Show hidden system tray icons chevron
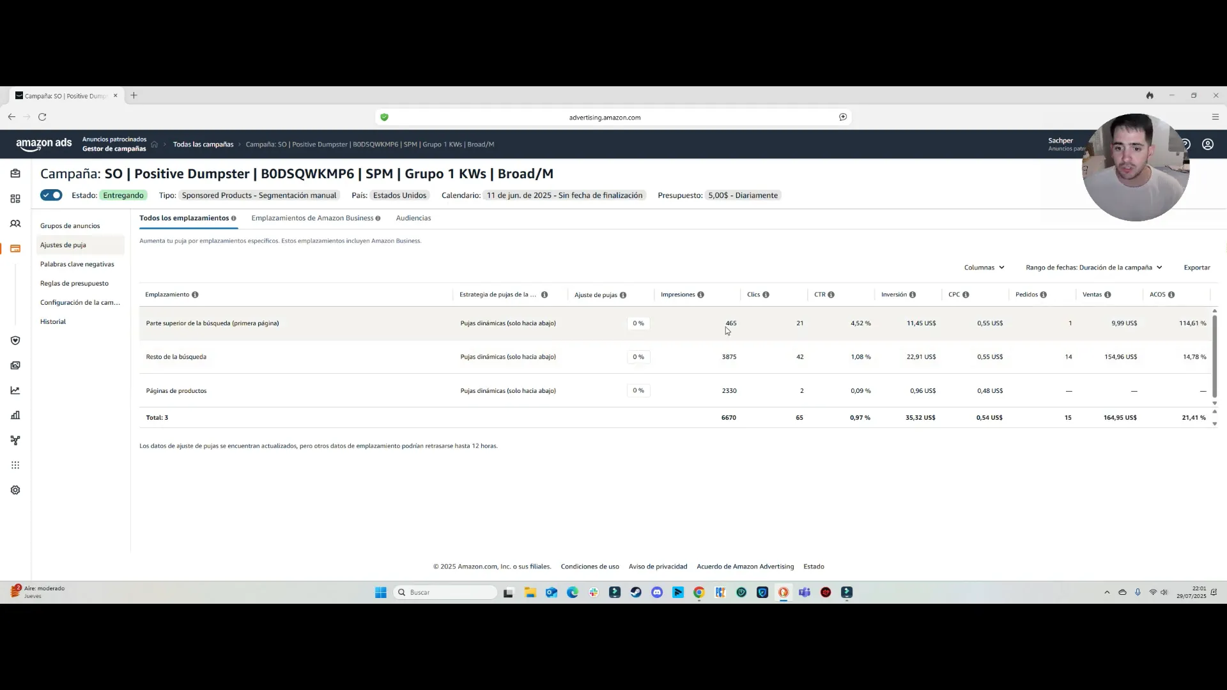This screenshot has height=690, width=1227. click(x=1107, y=592)
